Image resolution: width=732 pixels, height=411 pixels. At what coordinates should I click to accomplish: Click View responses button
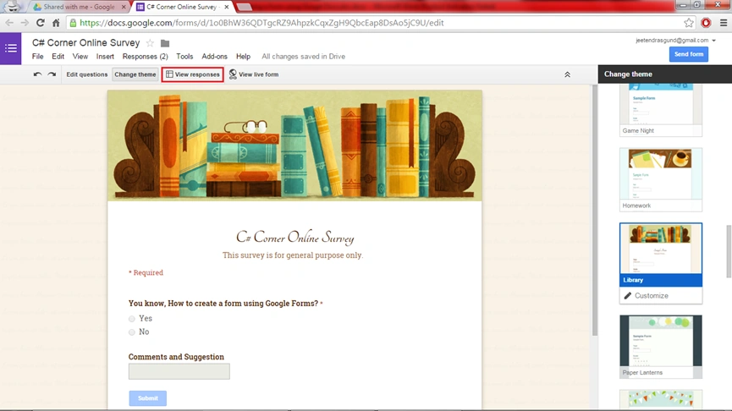pos(192,74)
